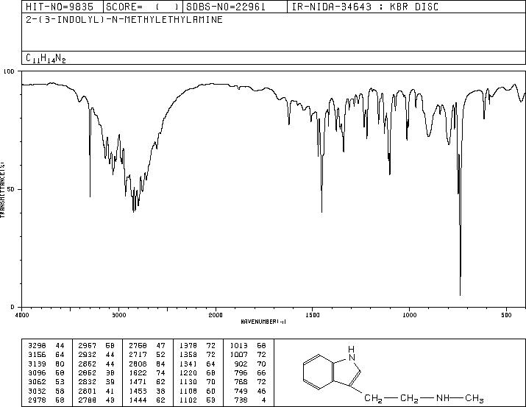Image resolution: width=526 pixels, height=407 pixels.
Task: Click the 3032 peak table entry
Action: 46,391
